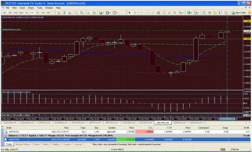The image size is (252, 152).
Task: Open the Profiles icon
Action: click(196, 13)
